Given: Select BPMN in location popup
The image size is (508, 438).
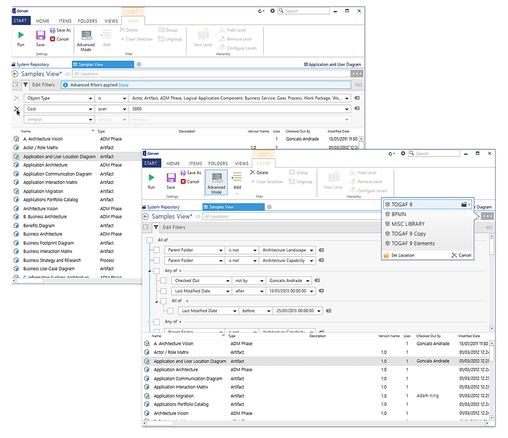Looking at the screenshot, I should pyautogui.click(x=428, y=214).
